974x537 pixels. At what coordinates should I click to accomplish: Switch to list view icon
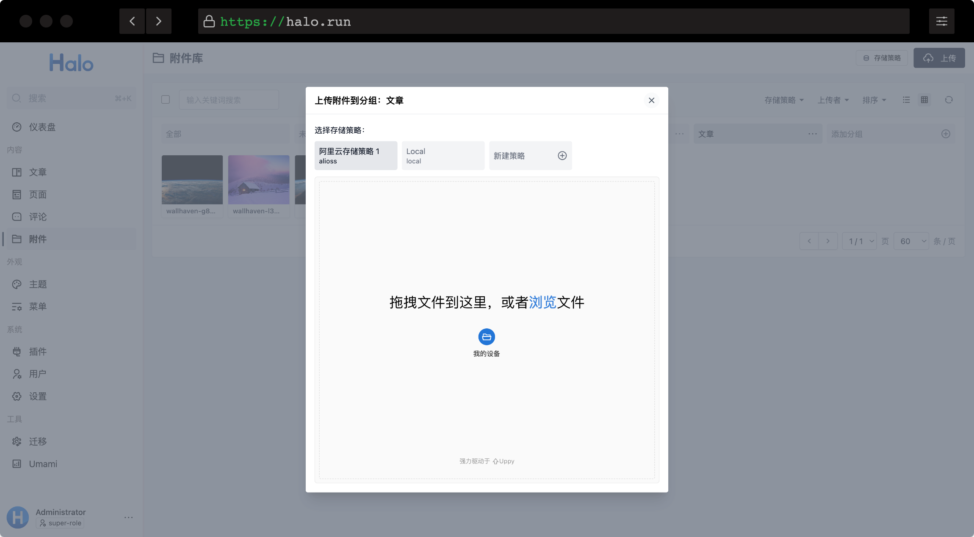click(x=906, y=100)
